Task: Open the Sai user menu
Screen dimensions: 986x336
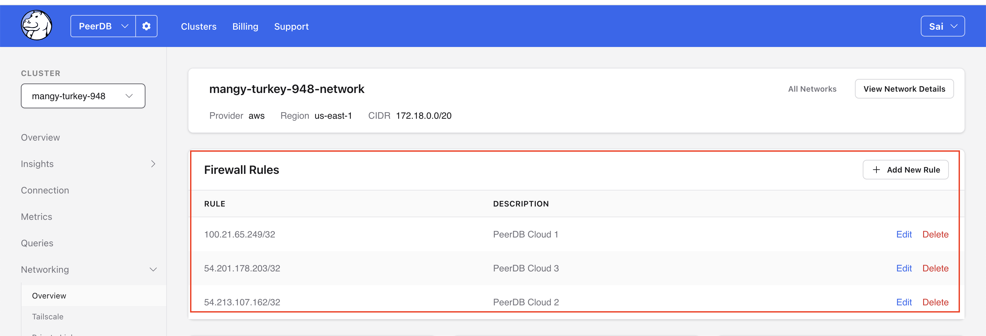Action: [943, 26]
